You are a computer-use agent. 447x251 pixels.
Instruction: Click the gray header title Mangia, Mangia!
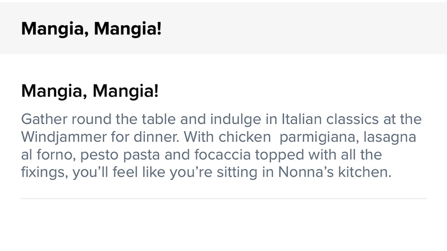pos(91,29)
